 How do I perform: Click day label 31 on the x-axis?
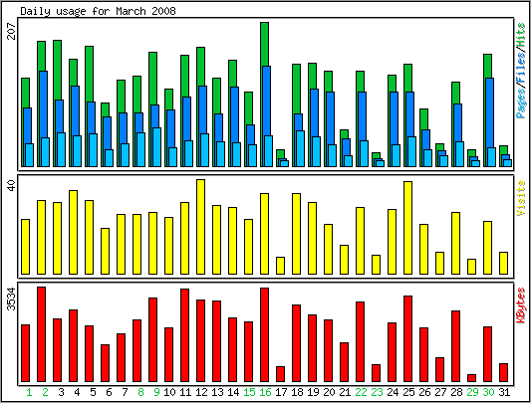504,392
